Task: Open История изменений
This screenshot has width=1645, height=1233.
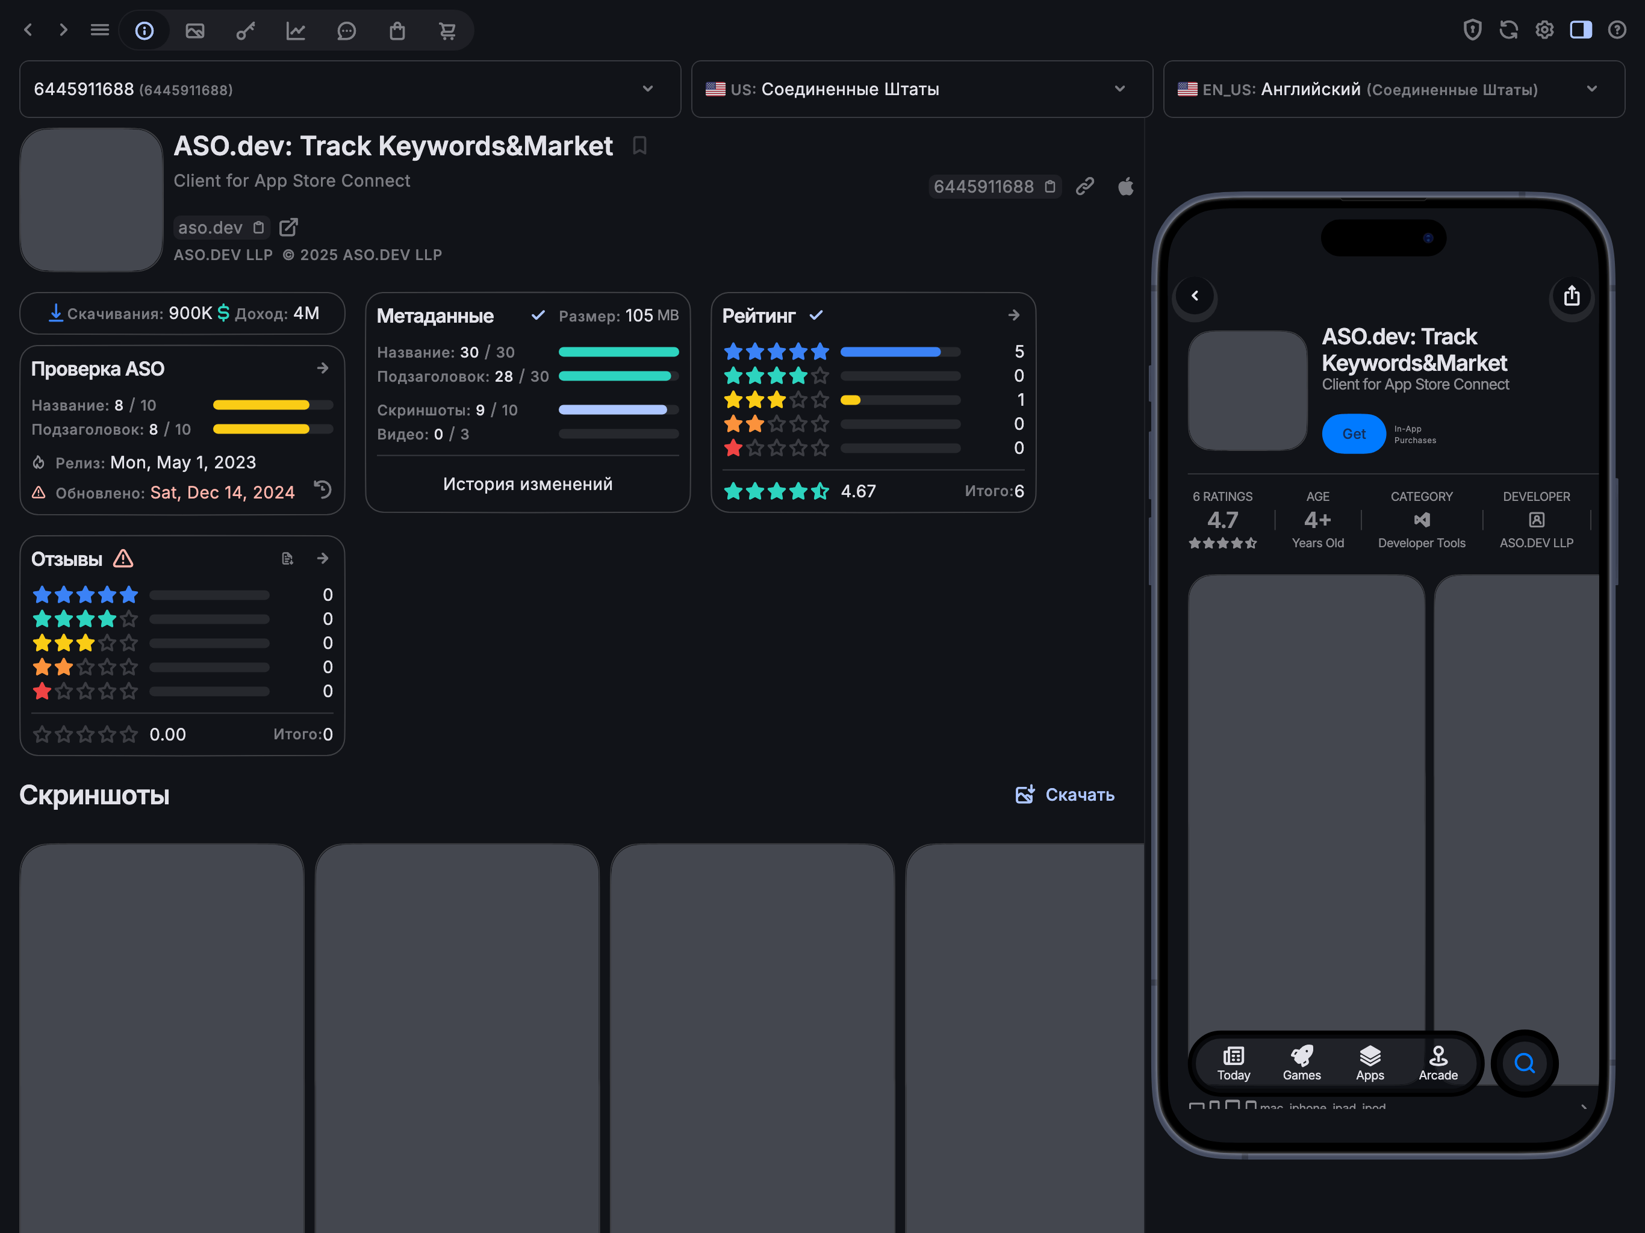Action: point(528,484)
